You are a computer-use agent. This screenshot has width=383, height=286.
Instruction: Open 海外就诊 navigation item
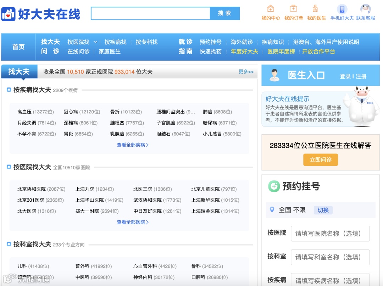click(x=242, y=42)
